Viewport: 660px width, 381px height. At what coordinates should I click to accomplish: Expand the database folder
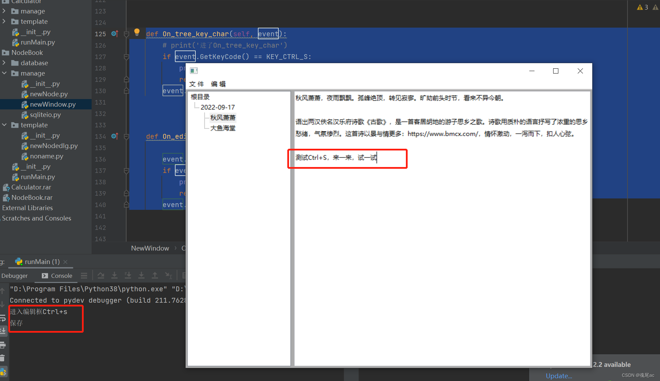(4, 63)
